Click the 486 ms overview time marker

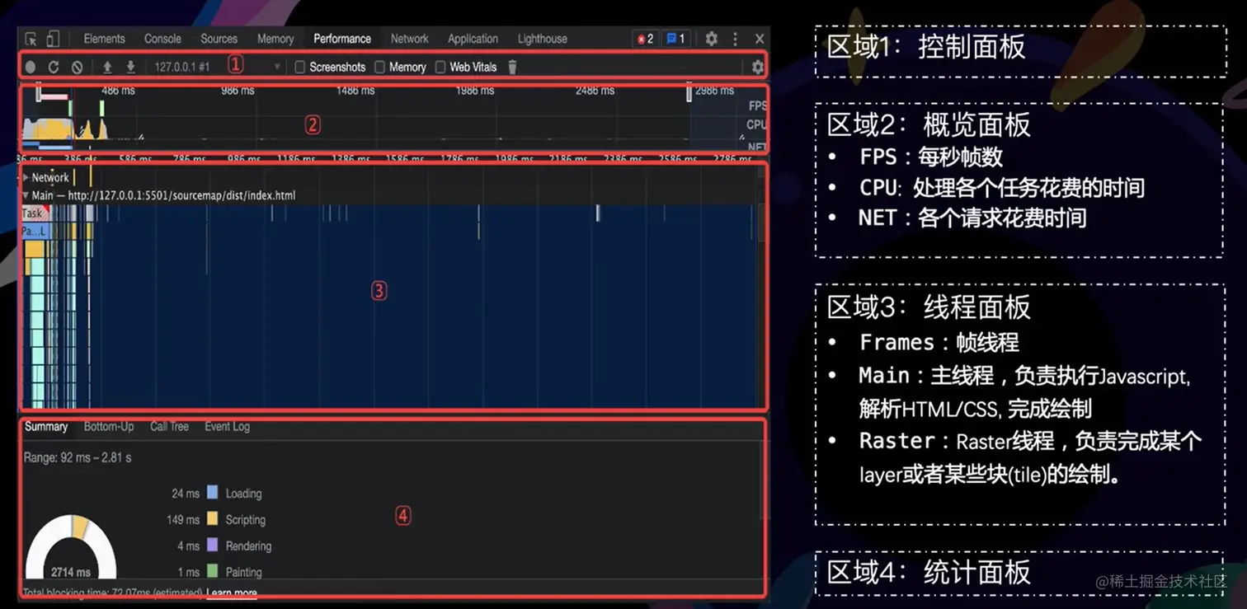point(118,91)
